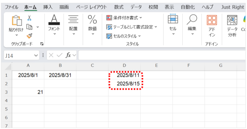Click the 条件付き書式 icon
The image size is (247, 129).
pyautogui.click(x=109, y=18)
